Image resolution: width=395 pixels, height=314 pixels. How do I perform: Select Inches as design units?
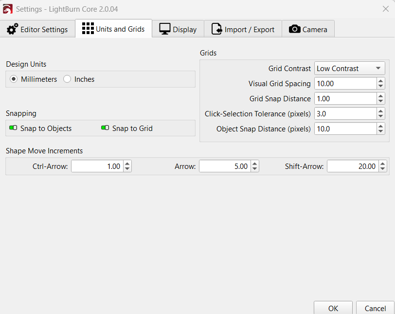(x=67, y=79)
